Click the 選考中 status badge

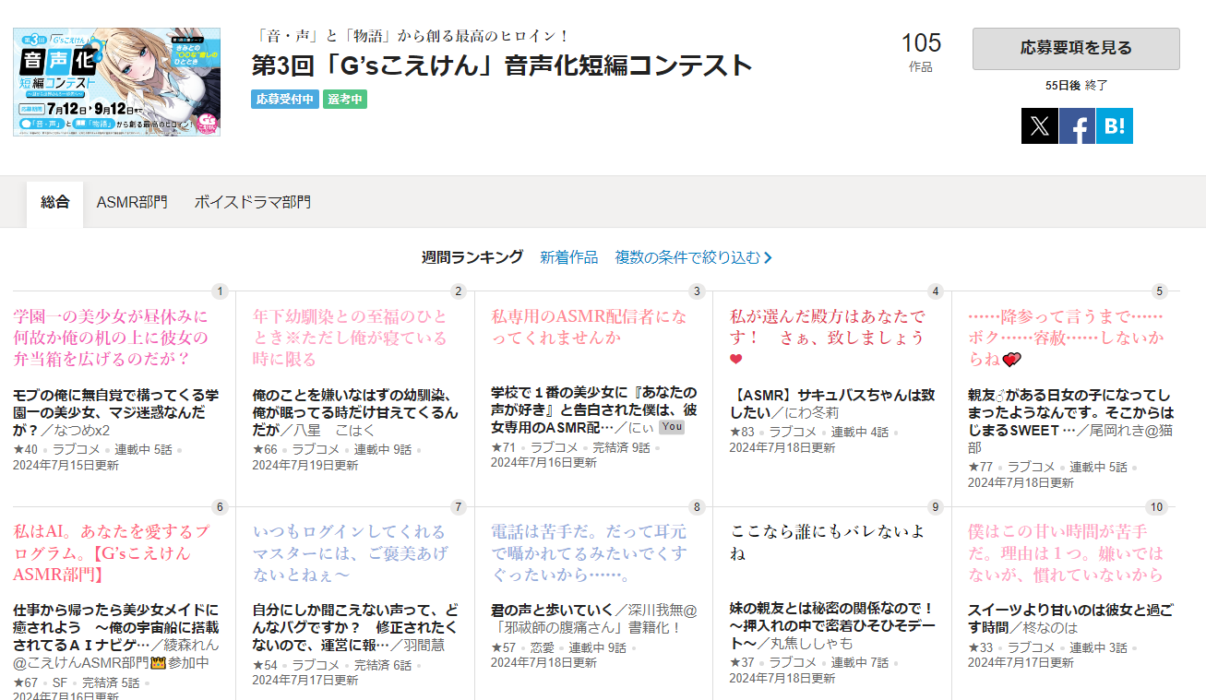345,99
